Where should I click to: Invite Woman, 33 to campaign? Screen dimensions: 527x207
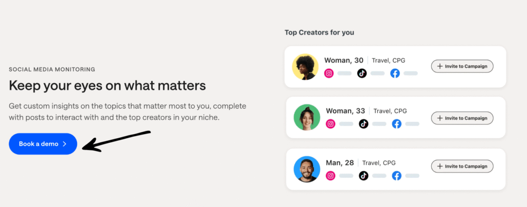pyautogui.click(x=462, y=118)
